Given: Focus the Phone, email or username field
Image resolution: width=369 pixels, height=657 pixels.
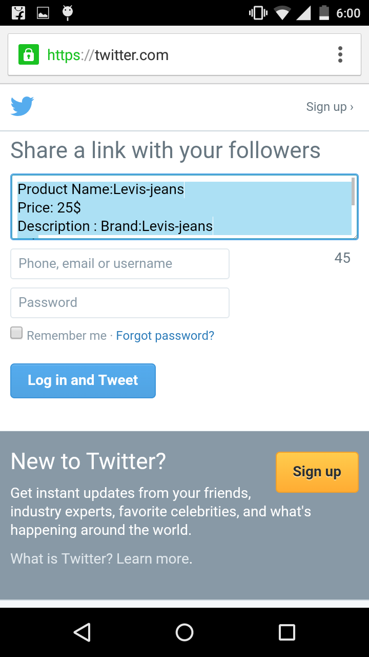Looking at the screenshot, I should [x=120, y=264].
